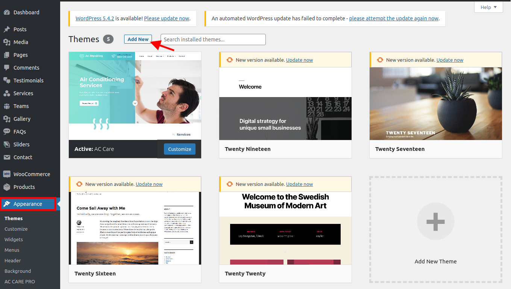Open the Header submenu item
Viewport: 511px width, 289px height.
(13, 260)
